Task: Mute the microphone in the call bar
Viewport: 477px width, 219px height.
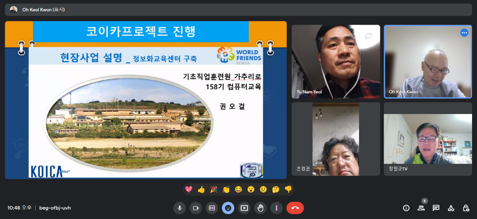Action: pyautogui.click(x=179, y=208)
